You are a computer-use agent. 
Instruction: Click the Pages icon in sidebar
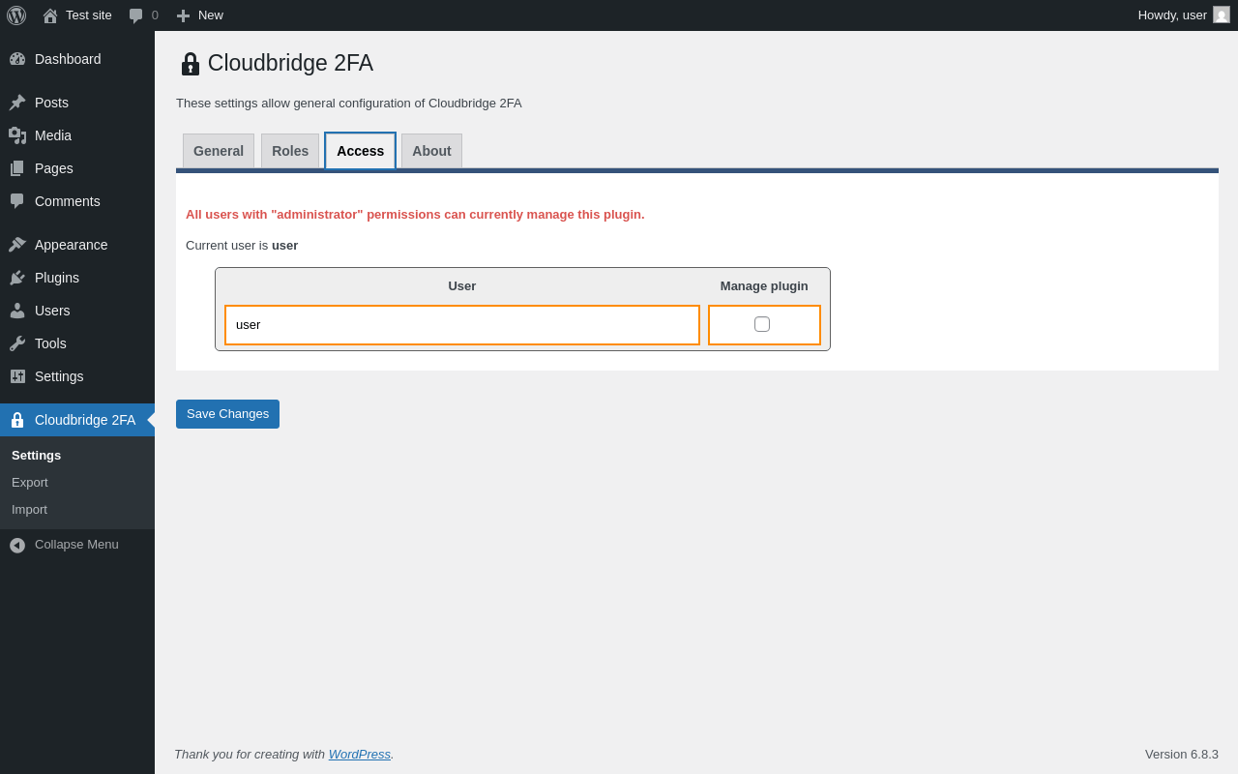[x=17, y=168]
